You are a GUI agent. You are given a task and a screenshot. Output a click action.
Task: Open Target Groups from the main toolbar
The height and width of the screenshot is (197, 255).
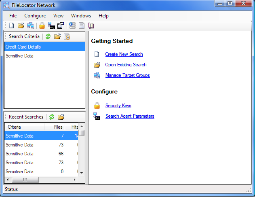tap(30, 26)
